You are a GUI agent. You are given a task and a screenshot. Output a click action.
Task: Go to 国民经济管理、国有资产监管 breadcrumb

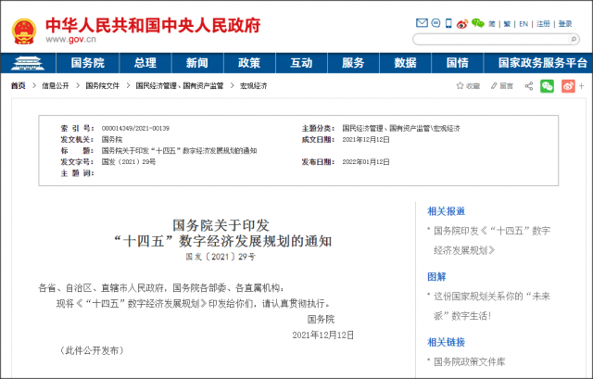tap(180, 86)
